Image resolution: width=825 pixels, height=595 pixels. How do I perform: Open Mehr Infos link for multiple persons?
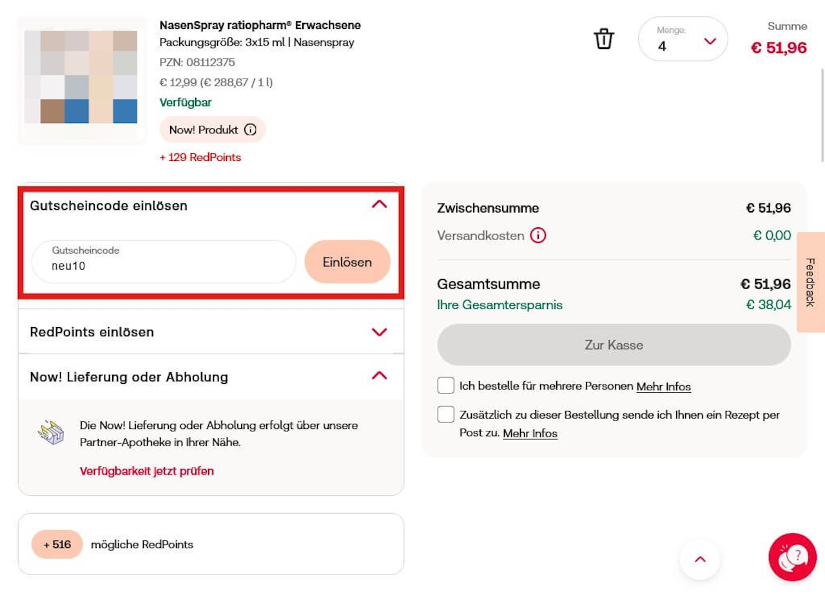(663, 387)
